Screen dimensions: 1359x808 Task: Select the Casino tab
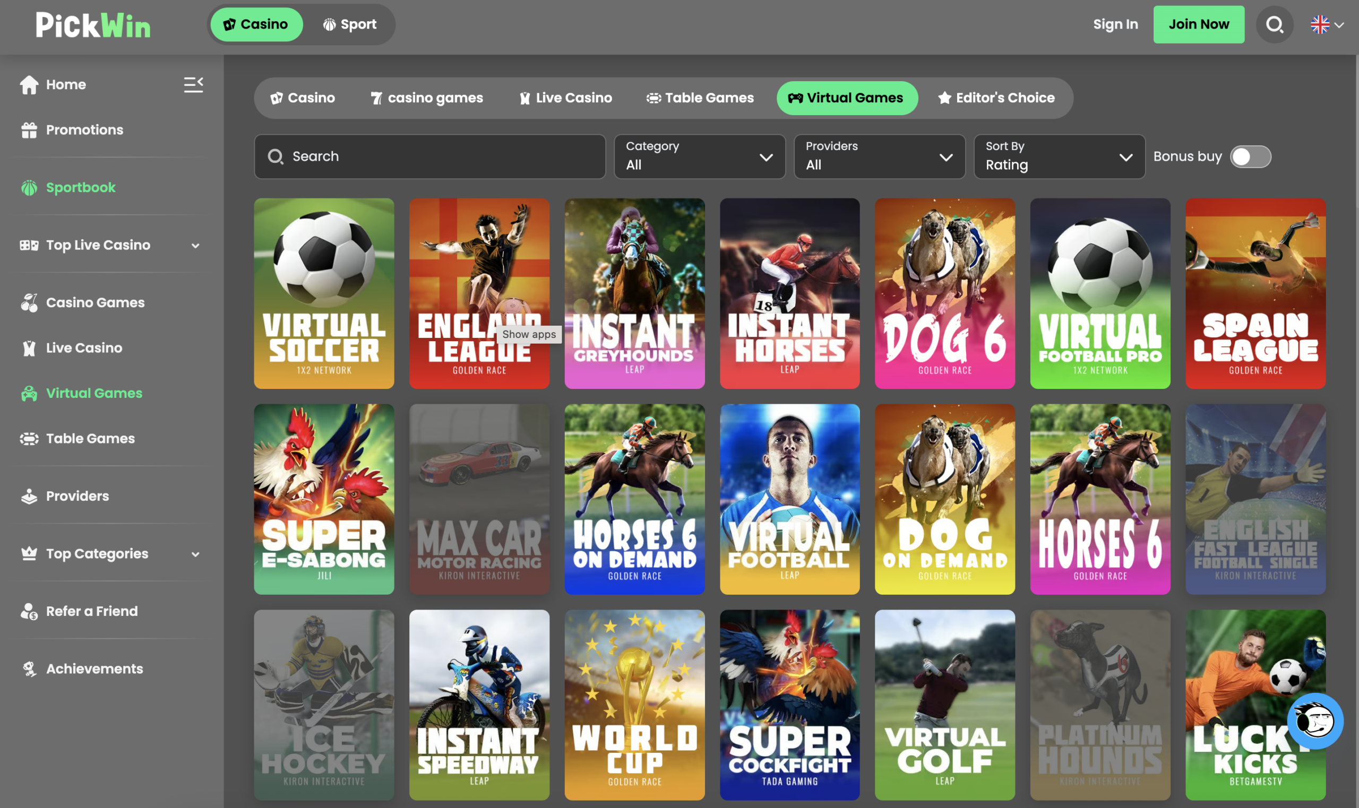coord(302,98)
